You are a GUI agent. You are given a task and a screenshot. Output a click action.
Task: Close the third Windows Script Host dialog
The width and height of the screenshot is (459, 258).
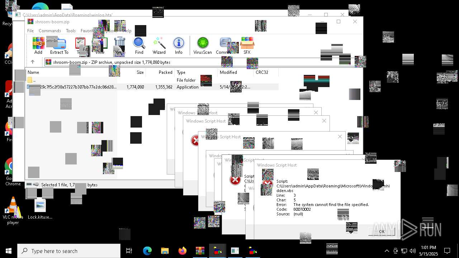pos(324,121)
